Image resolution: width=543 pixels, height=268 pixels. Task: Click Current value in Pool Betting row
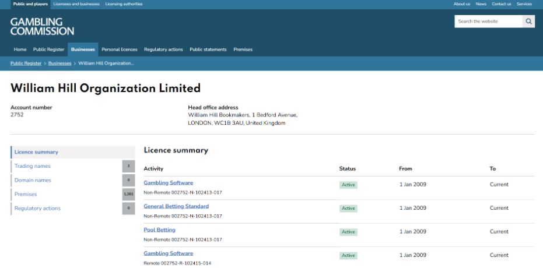coord(499,232)
